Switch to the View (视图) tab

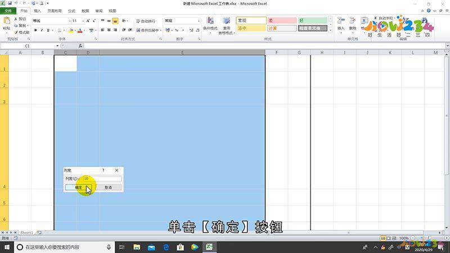click(112, 11)
